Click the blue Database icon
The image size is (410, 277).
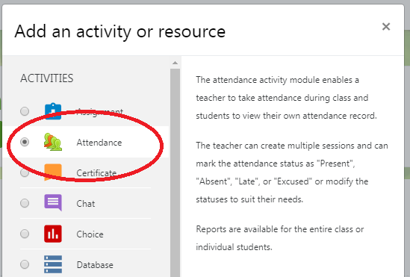coord(53,264)
